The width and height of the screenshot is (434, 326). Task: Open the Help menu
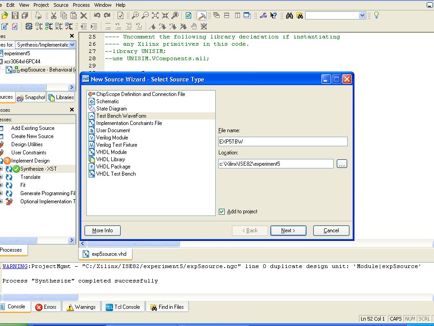click(x=120, y=5)
